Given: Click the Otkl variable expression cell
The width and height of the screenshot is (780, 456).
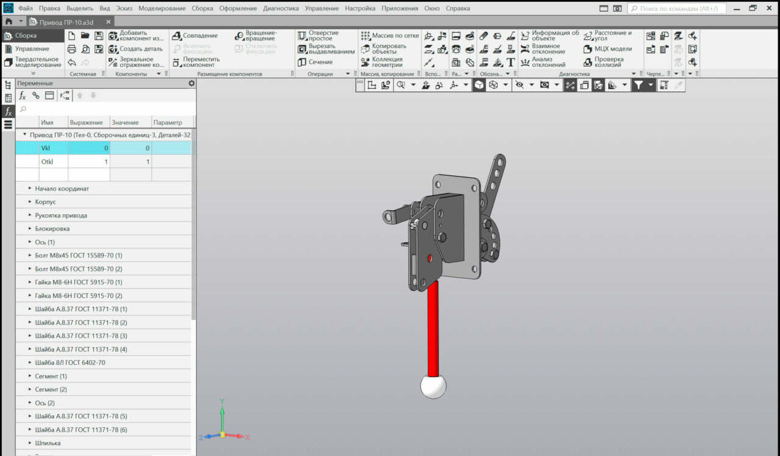Looking at the screenshot, I should pos(89,162).
